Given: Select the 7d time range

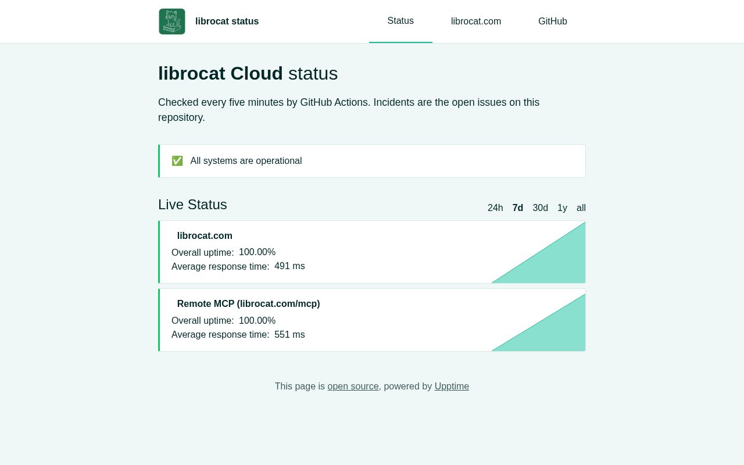Looking at the screenshot, I should coord(518,208).
